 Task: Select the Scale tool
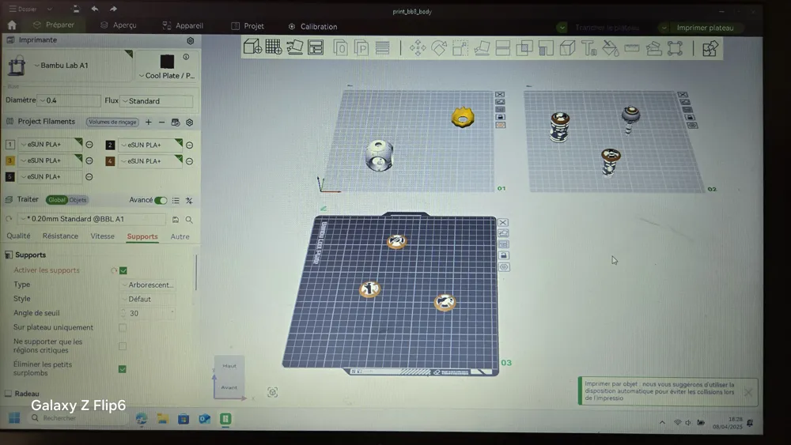point(460,48)
